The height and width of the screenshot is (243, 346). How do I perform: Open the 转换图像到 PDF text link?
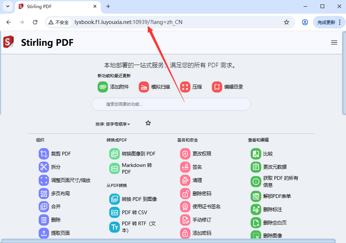click(x=138, y=154)
